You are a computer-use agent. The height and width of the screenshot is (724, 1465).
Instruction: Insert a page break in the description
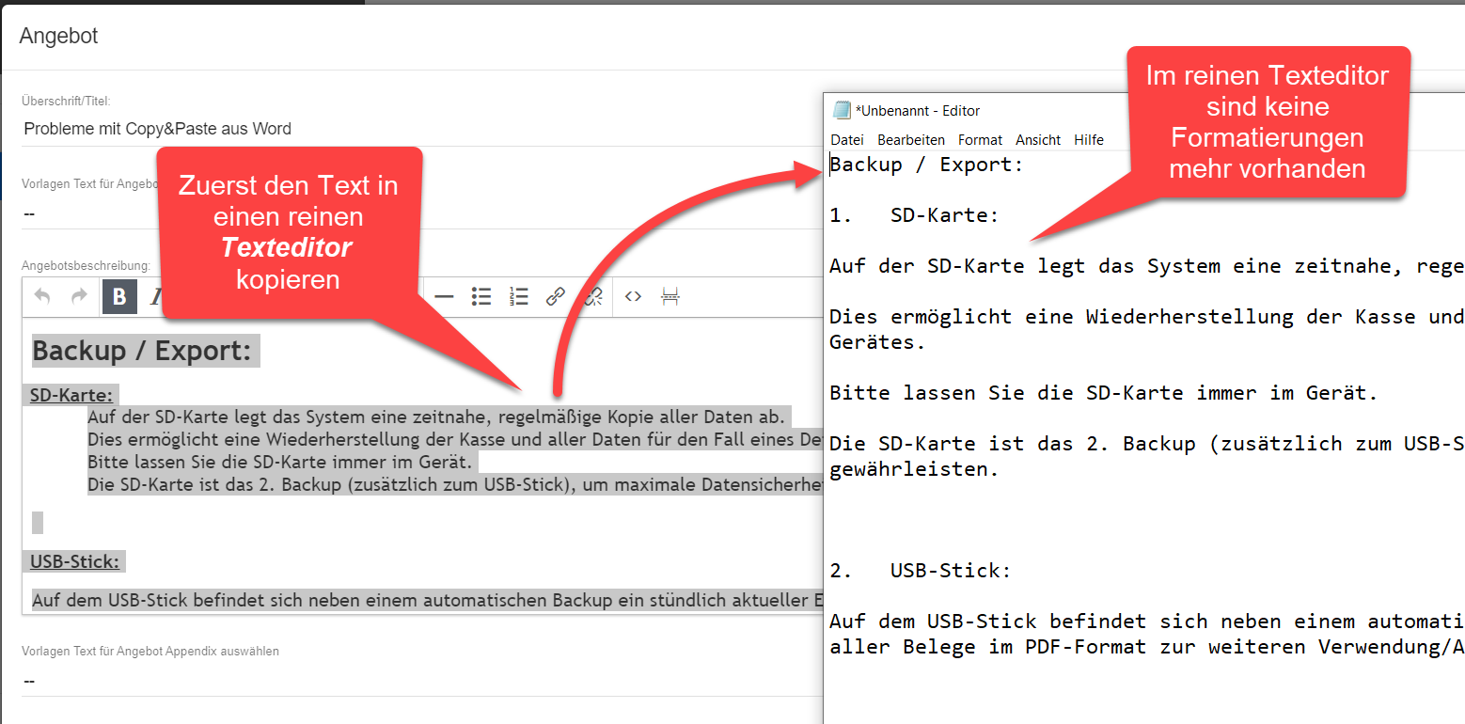[669, 297]
